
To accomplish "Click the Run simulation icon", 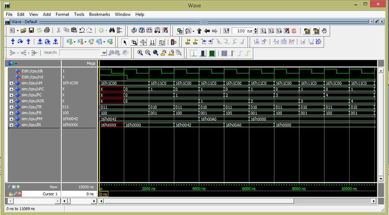I will click(x=264, y=31).
